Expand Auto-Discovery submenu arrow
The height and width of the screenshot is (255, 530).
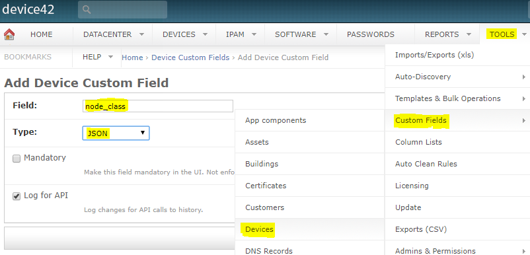tap(523, 77)
